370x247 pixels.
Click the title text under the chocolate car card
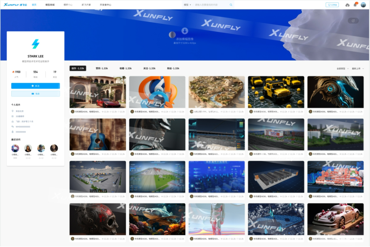(x=325, y=239)
